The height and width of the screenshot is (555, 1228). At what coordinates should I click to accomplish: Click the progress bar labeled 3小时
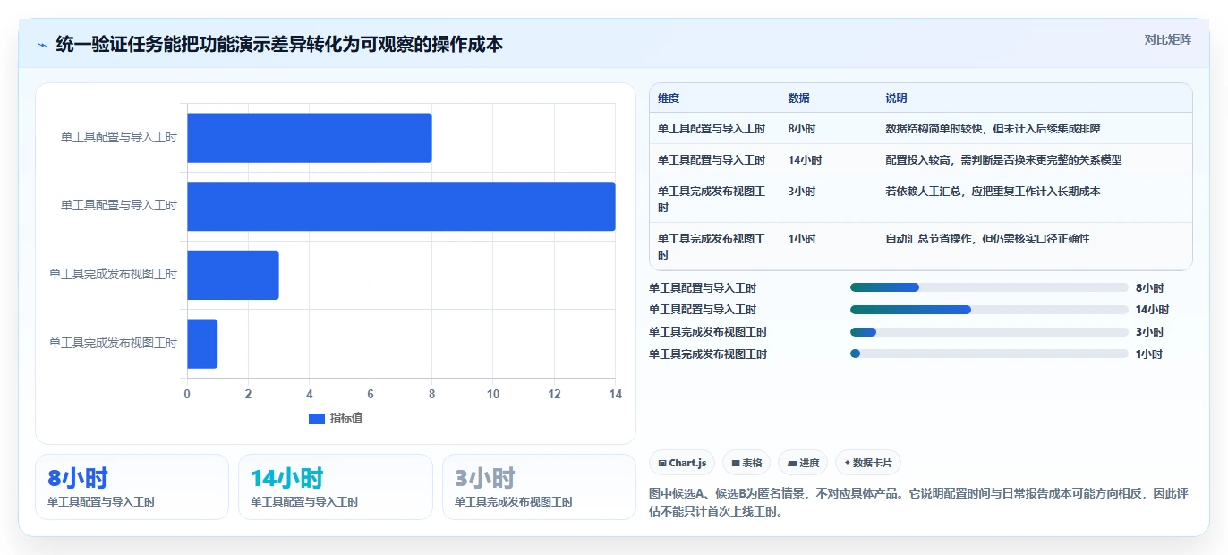coord(989,332)
